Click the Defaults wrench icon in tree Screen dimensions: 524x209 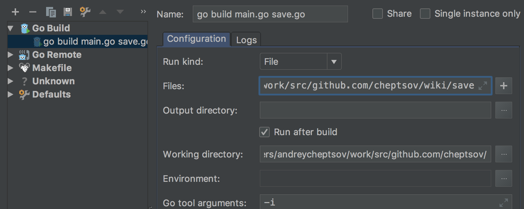(x=24, y=95)
